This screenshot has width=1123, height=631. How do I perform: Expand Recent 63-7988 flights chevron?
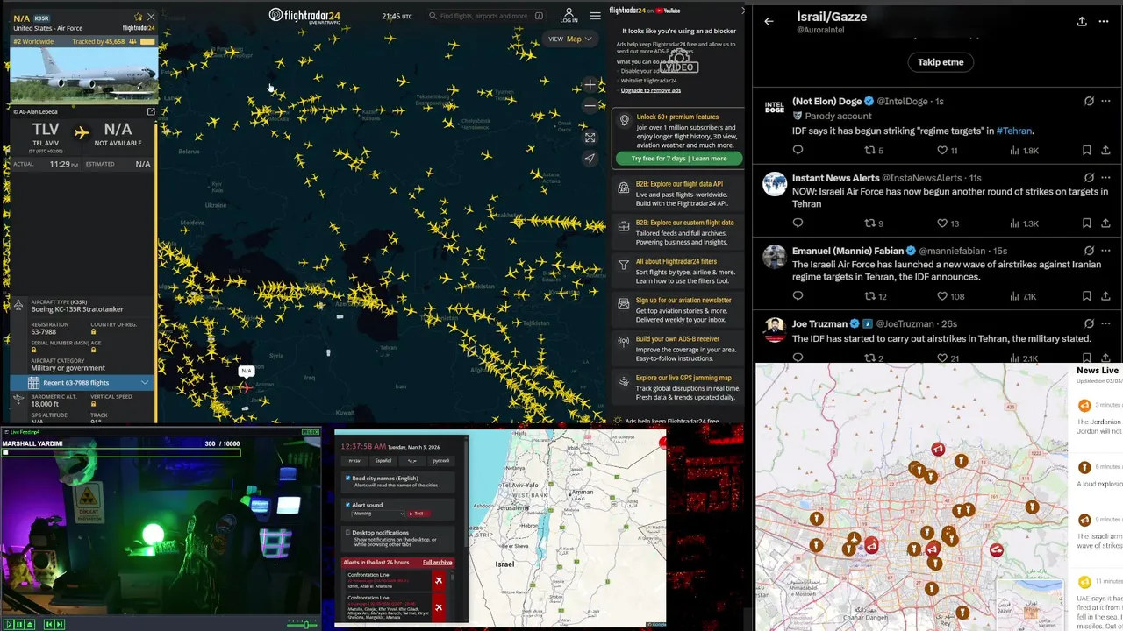(x=145, y=382)
